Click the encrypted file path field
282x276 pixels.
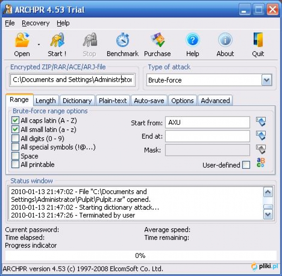pos(72,80)
